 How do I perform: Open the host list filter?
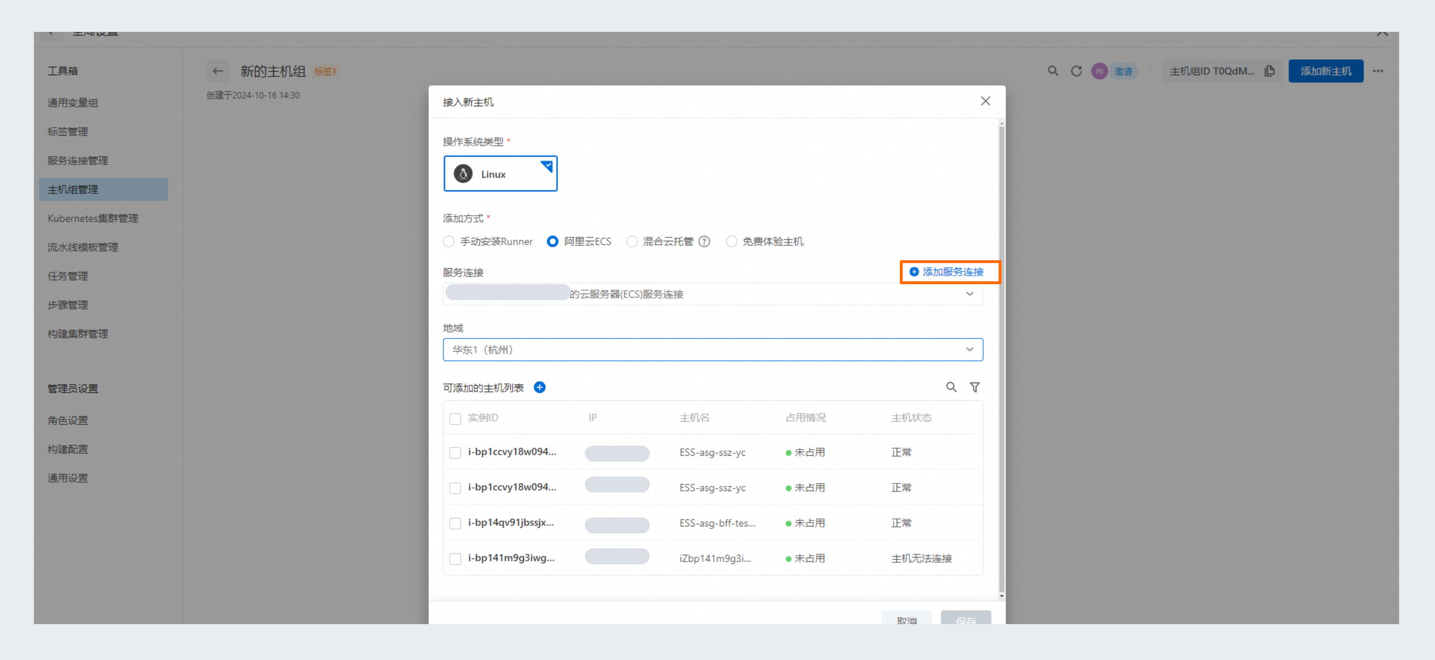[x=975, y=387]
